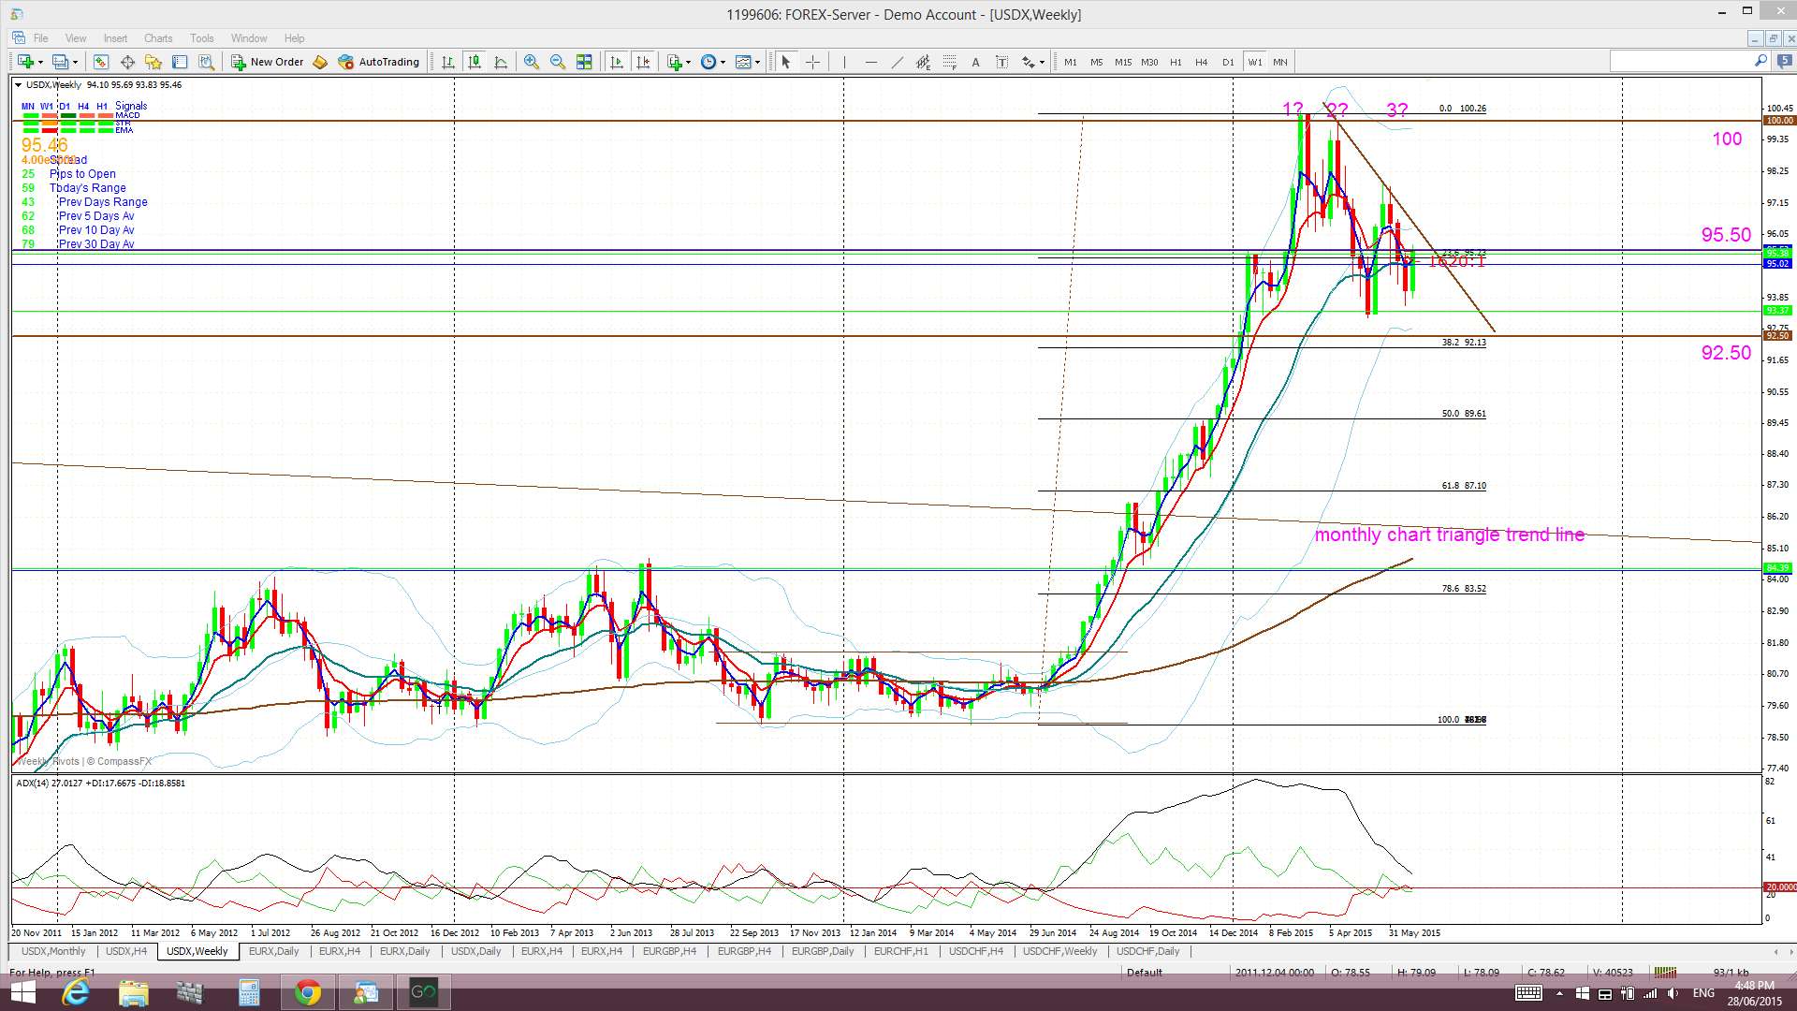Viewport: 1797px width, 1011px height.
Task: Open the Tile Windows grid icon
Action: (584, 62)
